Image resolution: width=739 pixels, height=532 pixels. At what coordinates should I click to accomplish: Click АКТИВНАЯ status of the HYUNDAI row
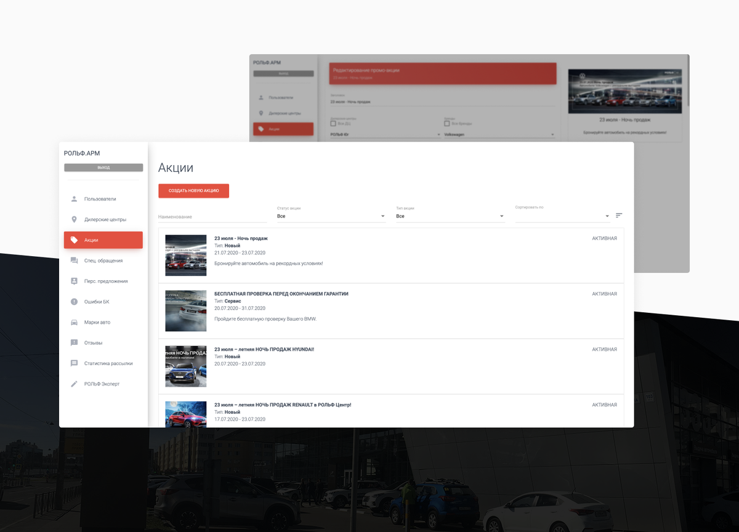[x=604, y=349]
